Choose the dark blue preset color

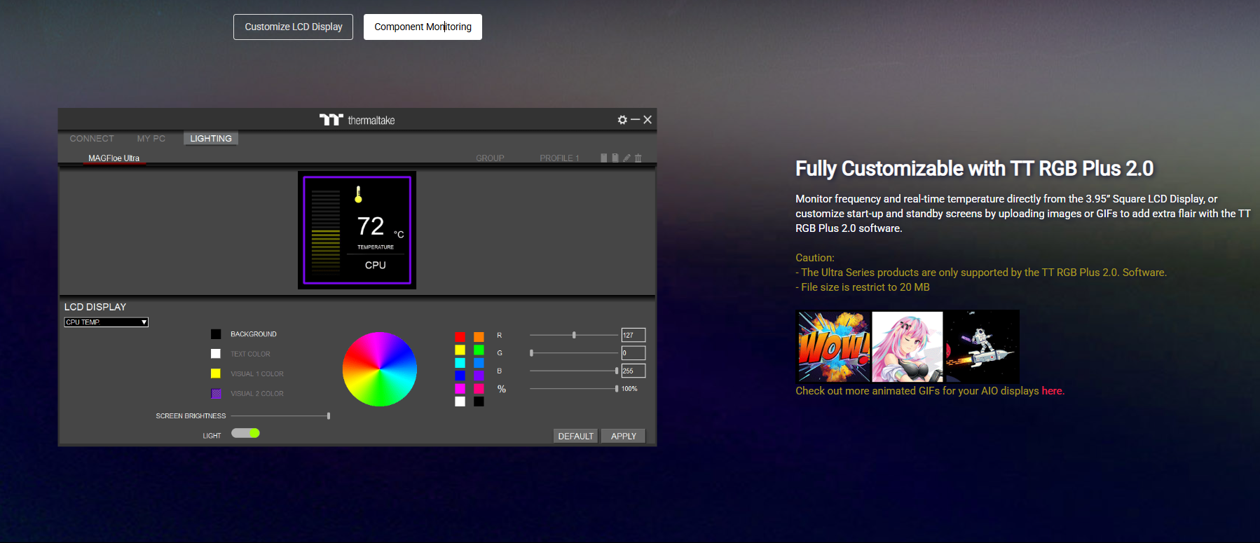click(x=460, y=376)
